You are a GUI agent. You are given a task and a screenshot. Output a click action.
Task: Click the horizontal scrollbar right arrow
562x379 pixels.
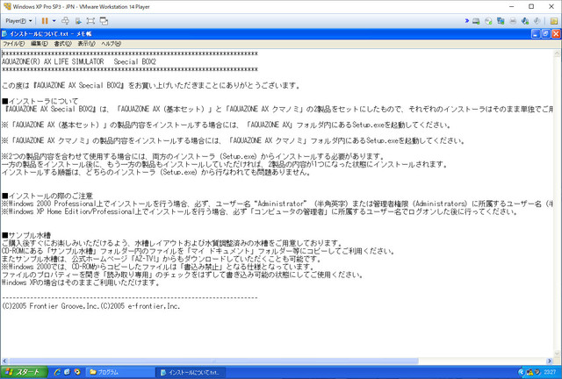(550, 361)
